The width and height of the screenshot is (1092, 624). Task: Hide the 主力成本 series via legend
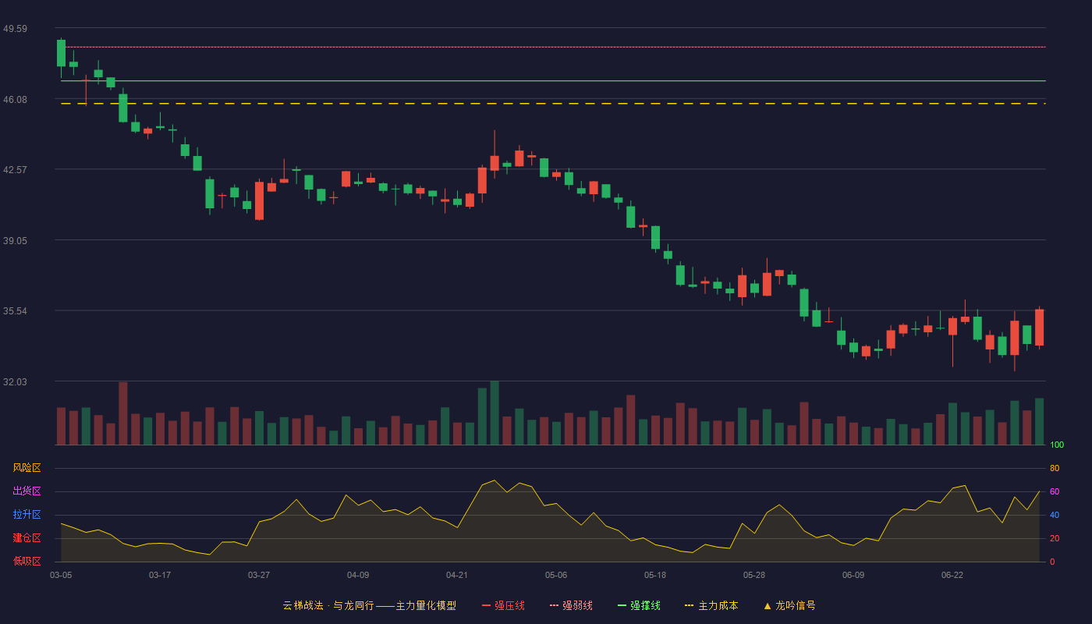(711, 605)
